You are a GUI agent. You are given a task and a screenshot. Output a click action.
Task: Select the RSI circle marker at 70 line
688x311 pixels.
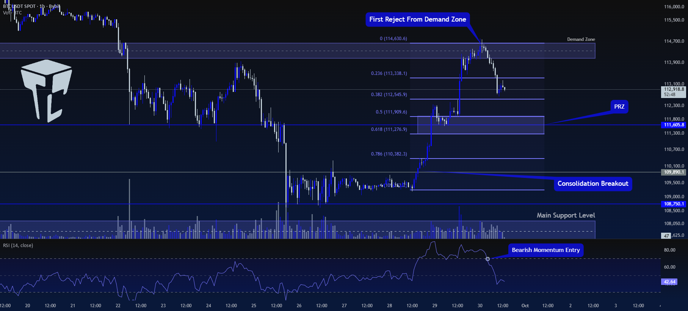[487, 259]
